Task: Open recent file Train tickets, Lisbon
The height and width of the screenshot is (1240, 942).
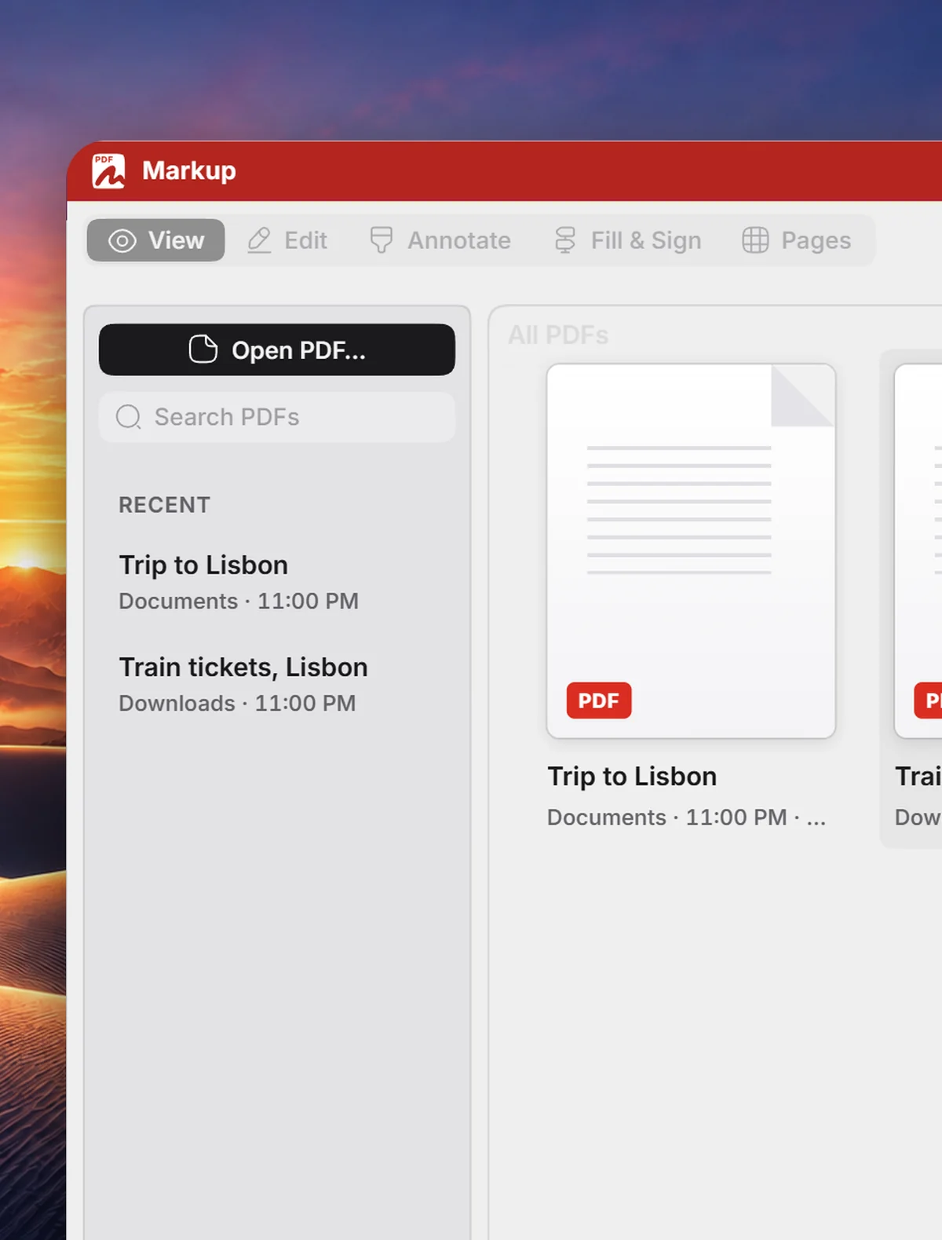Action: click(277, 685)
